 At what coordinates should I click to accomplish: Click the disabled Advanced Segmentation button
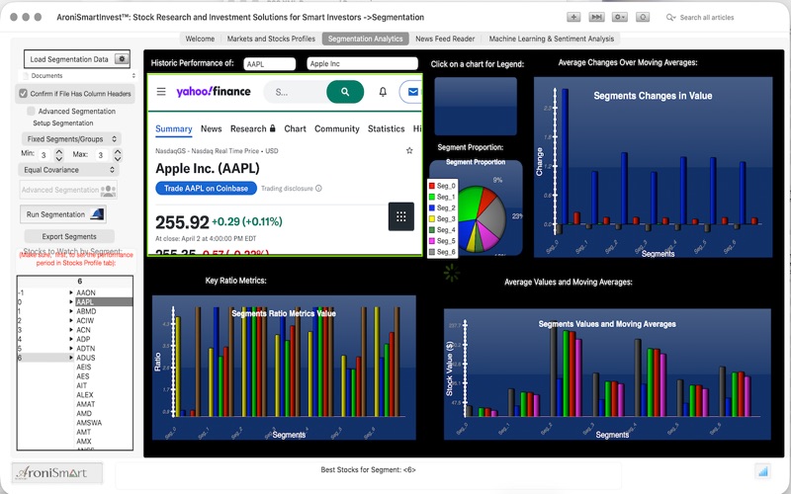click(68, 190)
